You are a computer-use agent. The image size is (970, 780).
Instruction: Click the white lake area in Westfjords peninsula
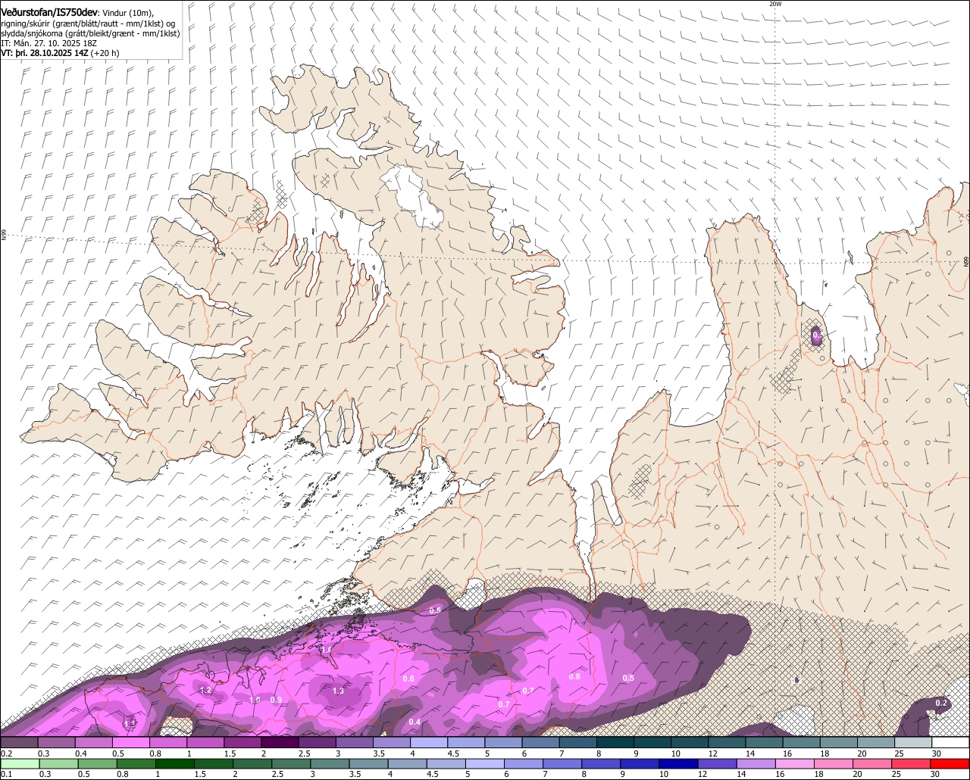point(413,195)
